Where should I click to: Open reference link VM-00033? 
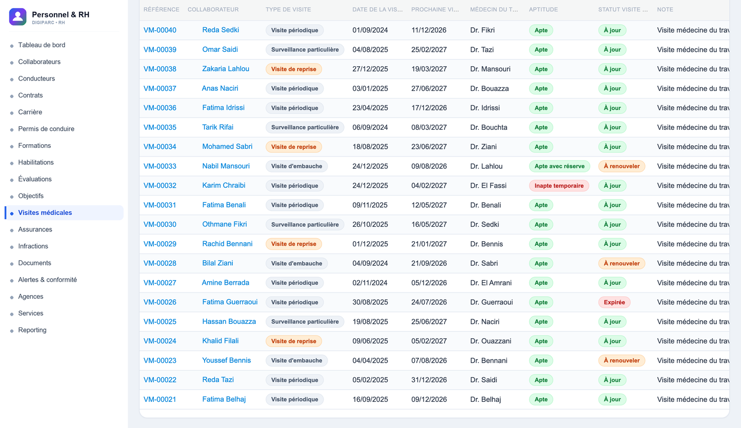click(x=160, y=166)
